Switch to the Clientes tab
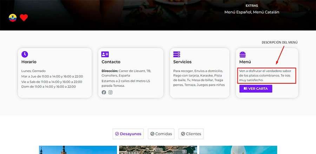The image size is (316, 154). point(191,134)
